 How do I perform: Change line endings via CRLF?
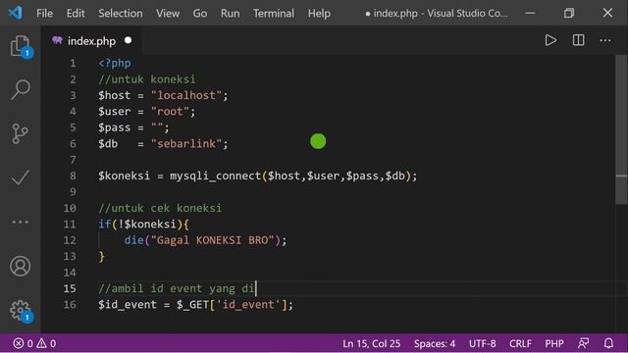click(x=520, y=343)
